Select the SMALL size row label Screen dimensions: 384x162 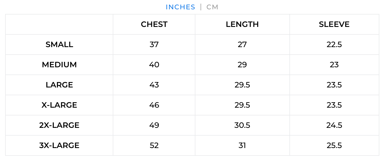[x=59, y=45]
